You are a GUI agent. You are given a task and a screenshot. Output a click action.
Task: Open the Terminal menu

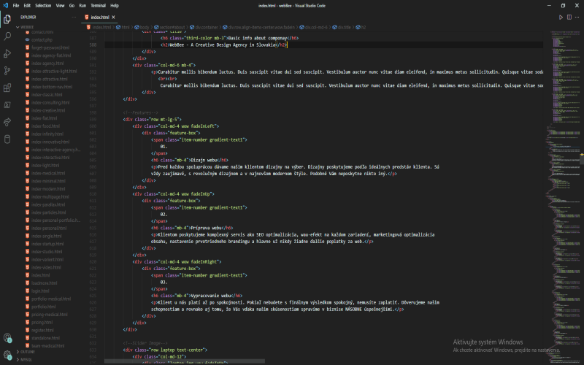98,6
